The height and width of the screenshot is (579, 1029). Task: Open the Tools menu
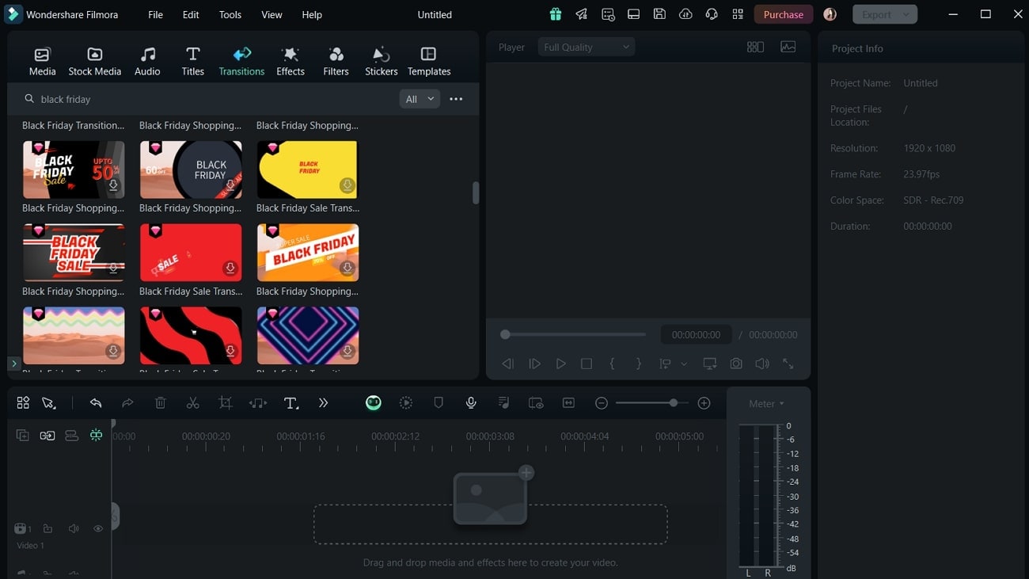tap(230, 14)
